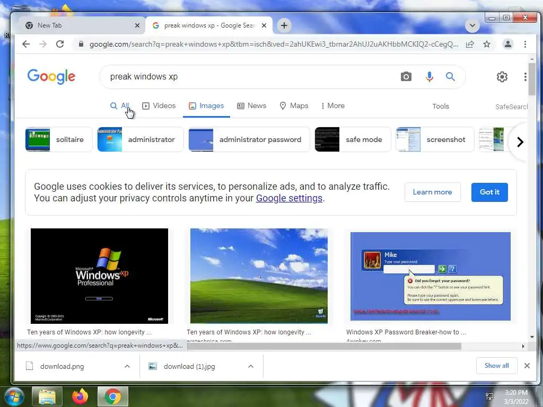Image resolution: width=543 pixels, height=407 pixels.
Task: Click the vertical scrollbar down arrow
Action: tap(532, 337)
